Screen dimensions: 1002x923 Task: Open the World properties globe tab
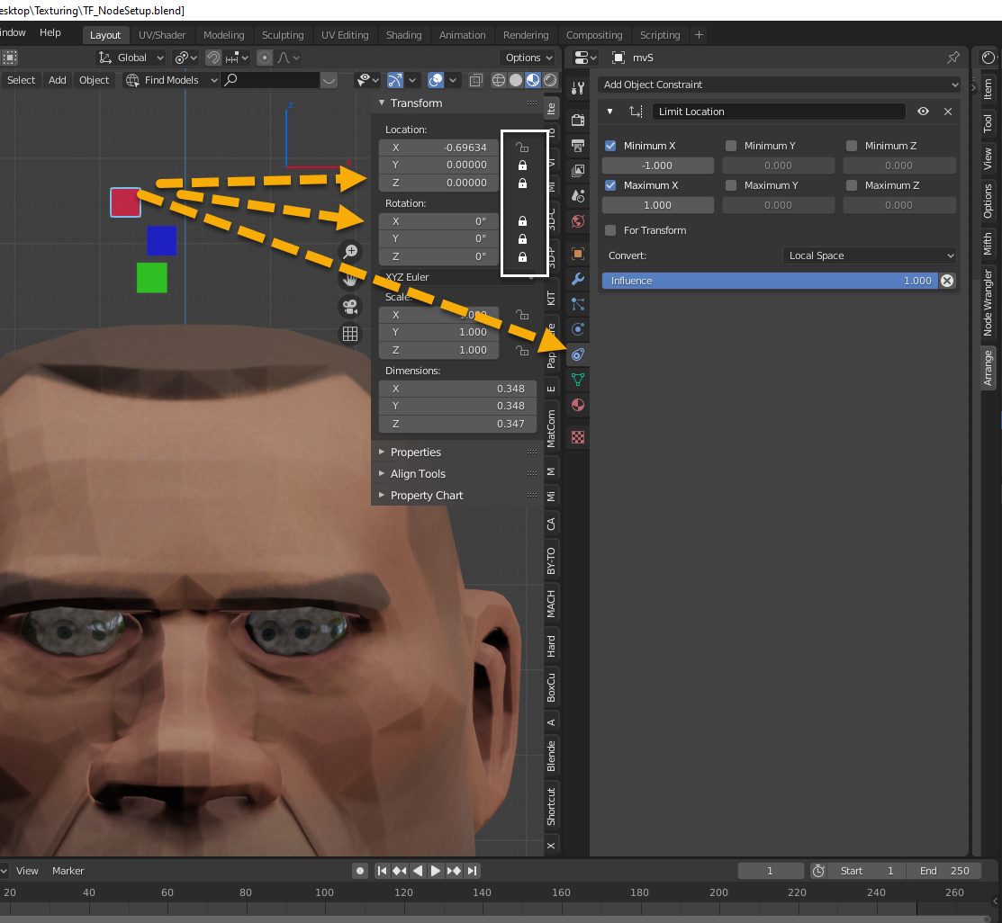(x=578, y=221)
